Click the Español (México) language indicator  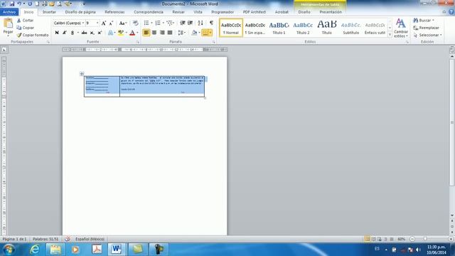(x=90, y=239)
